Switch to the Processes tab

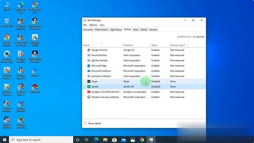pyautogui.click(x=88, y=30)
